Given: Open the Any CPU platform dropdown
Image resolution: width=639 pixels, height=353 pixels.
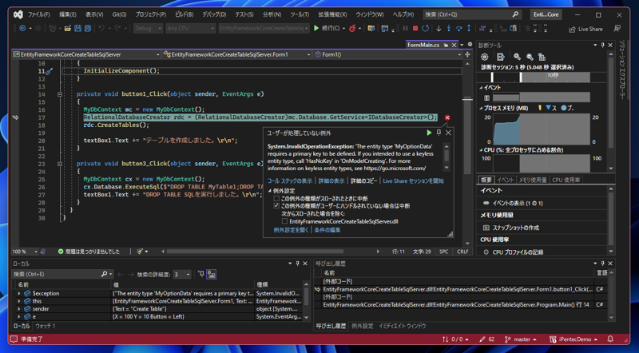Looking at the screenshot, I should [x=190, y=29].
